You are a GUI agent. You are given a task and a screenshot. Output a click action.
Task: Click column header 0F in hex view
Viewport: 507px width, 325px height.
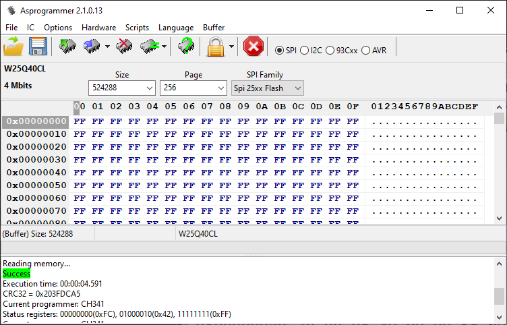pyautogui.click(x=353, y=107)
